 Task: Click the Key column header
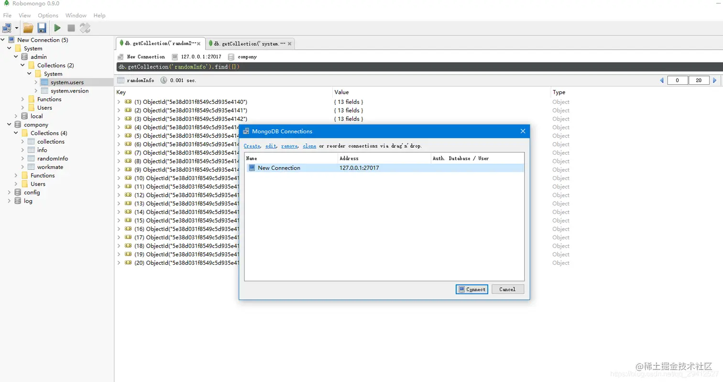121,92
